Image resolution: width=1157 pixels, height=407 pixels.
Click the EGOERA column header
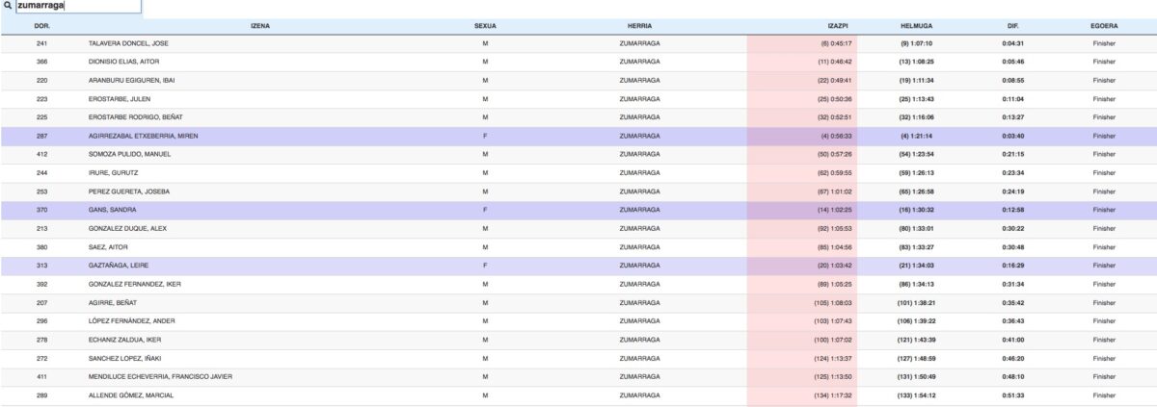(x=1104, y=25)
